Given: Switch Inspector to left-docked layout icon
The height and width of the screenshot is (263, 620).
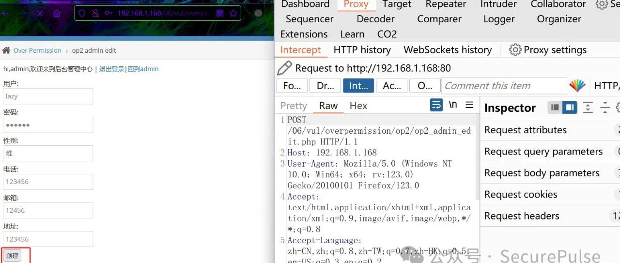Looking at the screenshot, I should coord(555,108).
